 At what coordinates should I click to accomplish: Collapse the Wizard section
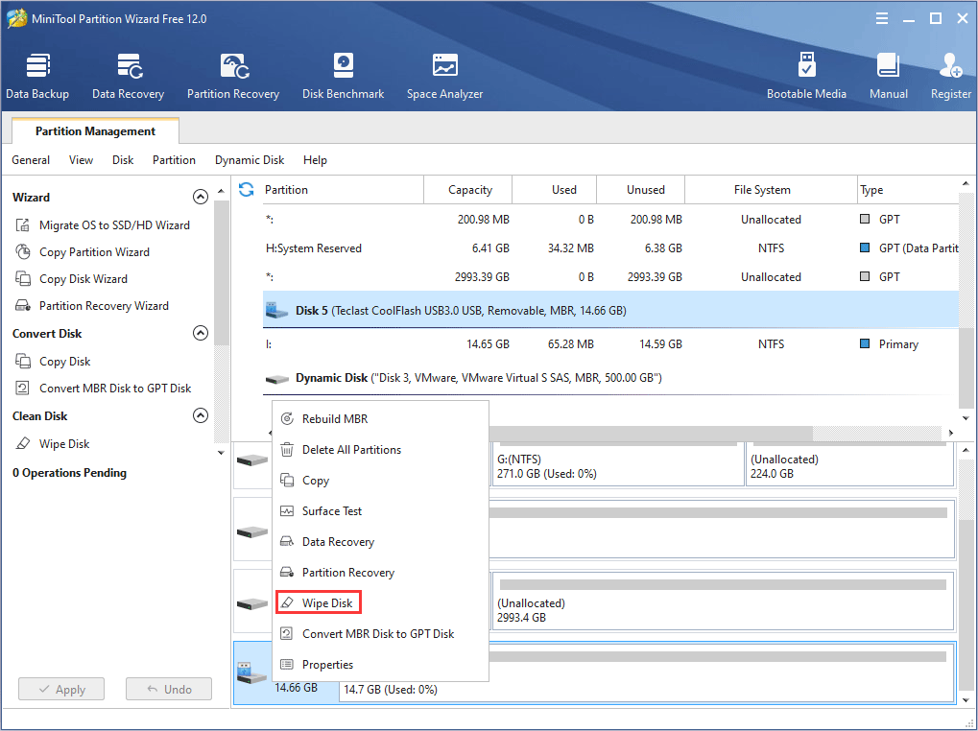tap(201, 197)
